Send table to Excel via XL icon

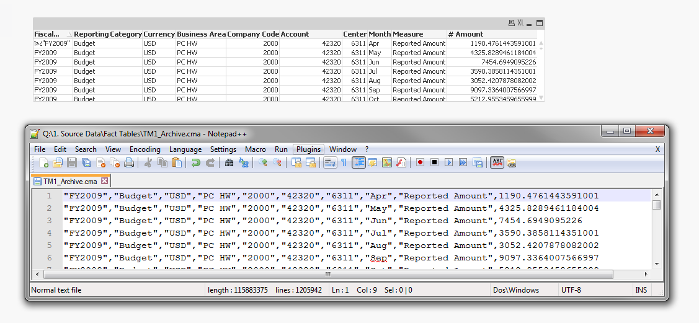(520, 23)
